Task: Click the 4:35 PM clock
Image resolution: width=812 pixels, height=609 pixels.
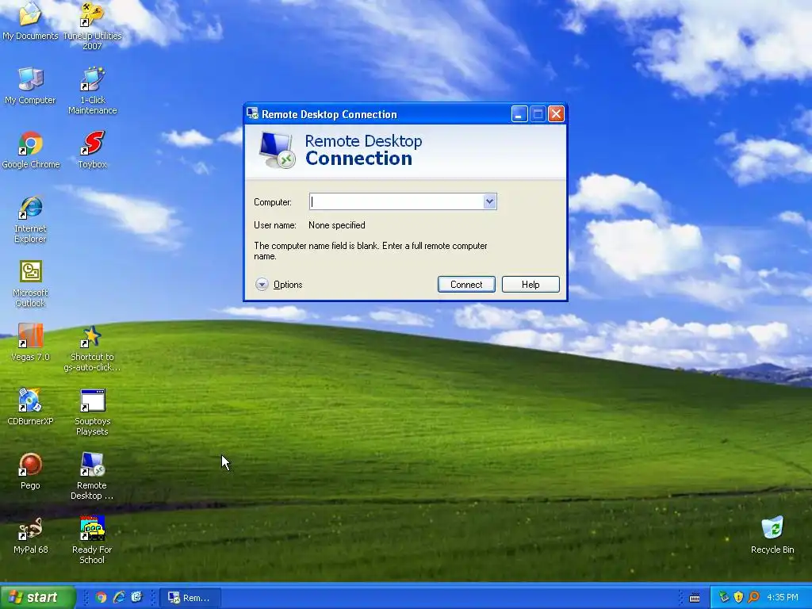Action: [783, 598]
